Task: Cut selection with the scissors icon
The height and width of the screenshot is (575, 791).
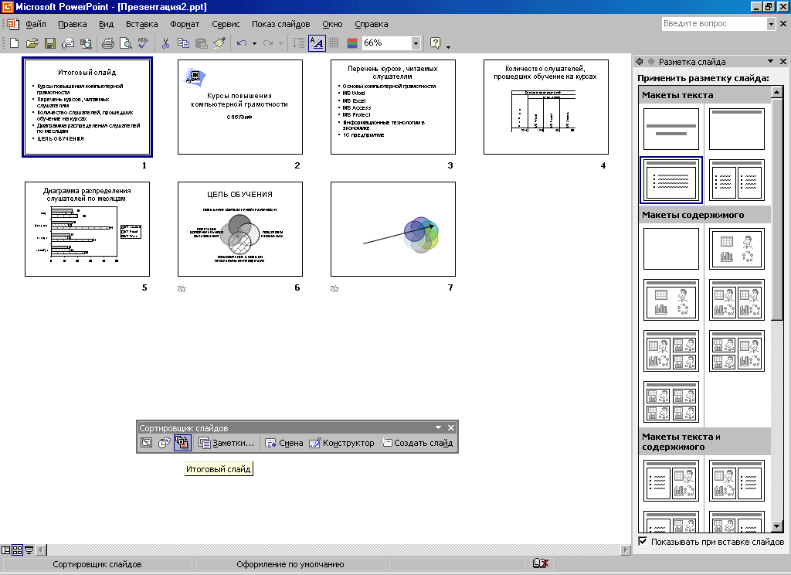Action: click(165, 43)
